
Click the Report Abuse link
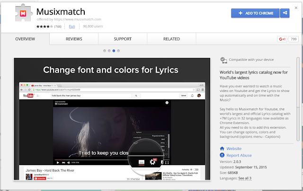(239, 155)
